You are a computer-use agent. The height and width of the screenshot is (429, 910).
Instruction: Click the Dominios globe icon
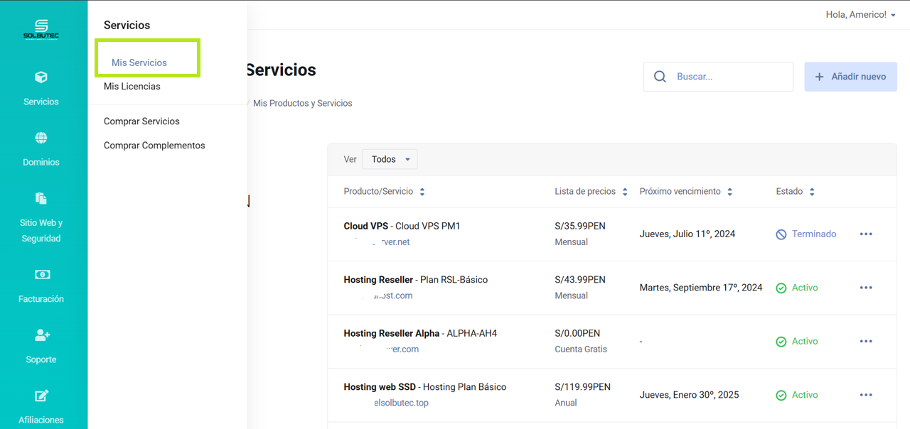tap(41, 138)
